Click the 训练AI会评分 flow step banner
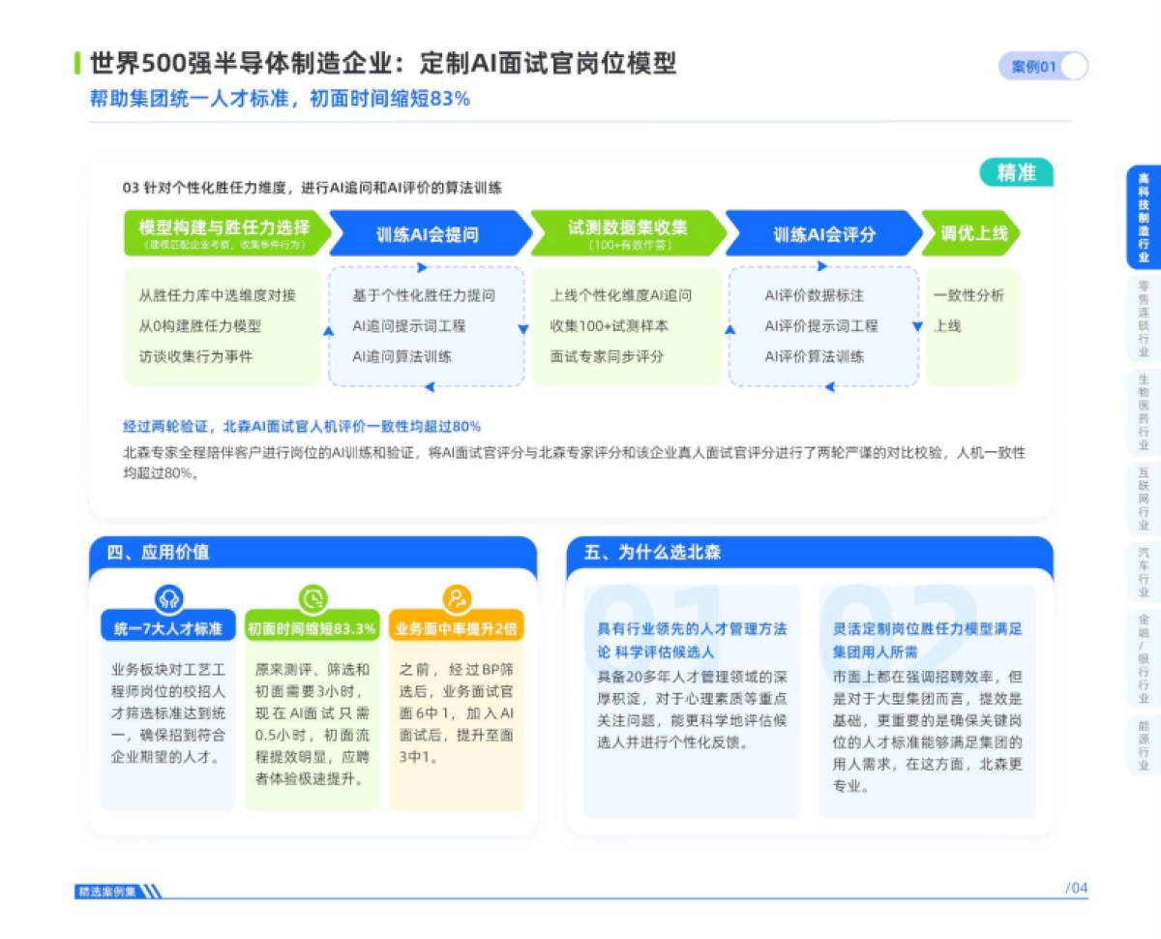Screen dimensions: 1161x939 (823, 232)
